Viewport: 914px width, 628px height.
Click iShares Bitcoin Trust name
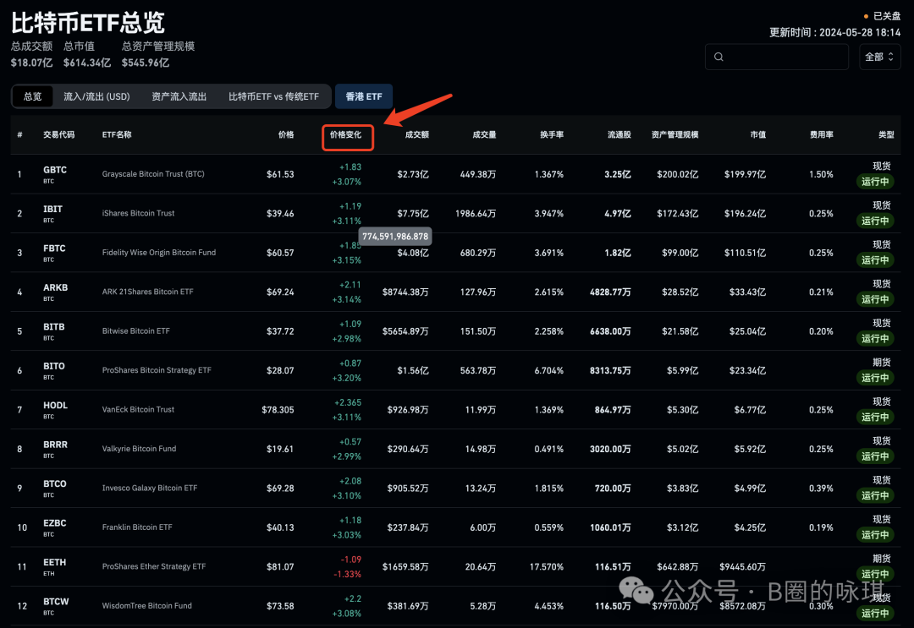click(138, 213)
